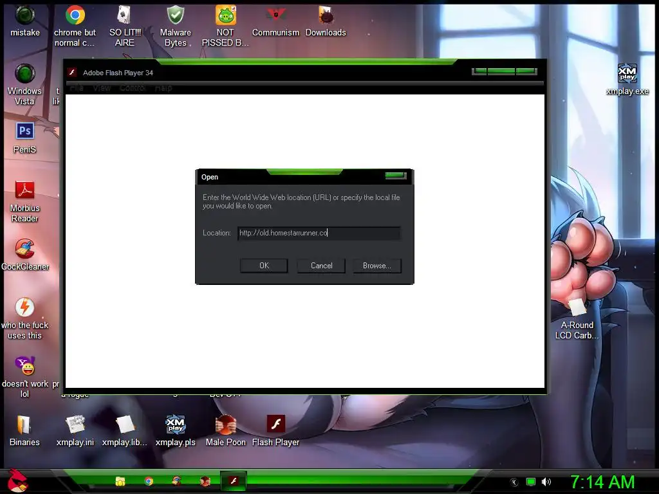Screen dimensions: 659x494
Task: Close the Open dialog via its title bar button
Action: (396, 176)
